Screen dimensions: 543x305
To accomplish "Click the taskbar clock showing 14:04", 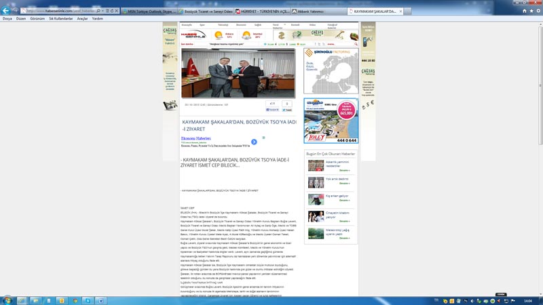I will (528, 301).
